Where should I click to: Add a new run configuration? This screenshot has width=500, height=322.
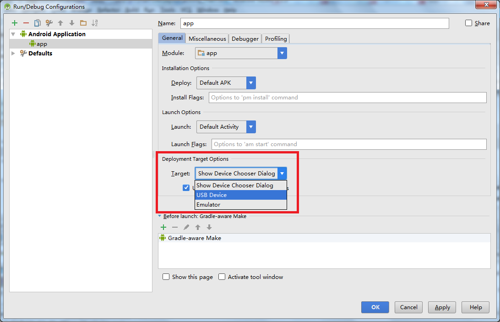tap(14, 22)
